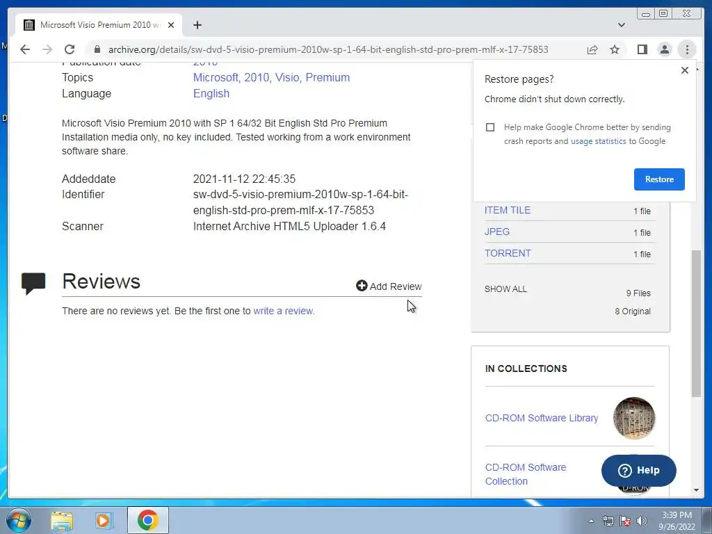Open CD-ROM Software Library thumbnail
The width and height of the screenshot is (712, 534).
634,418
